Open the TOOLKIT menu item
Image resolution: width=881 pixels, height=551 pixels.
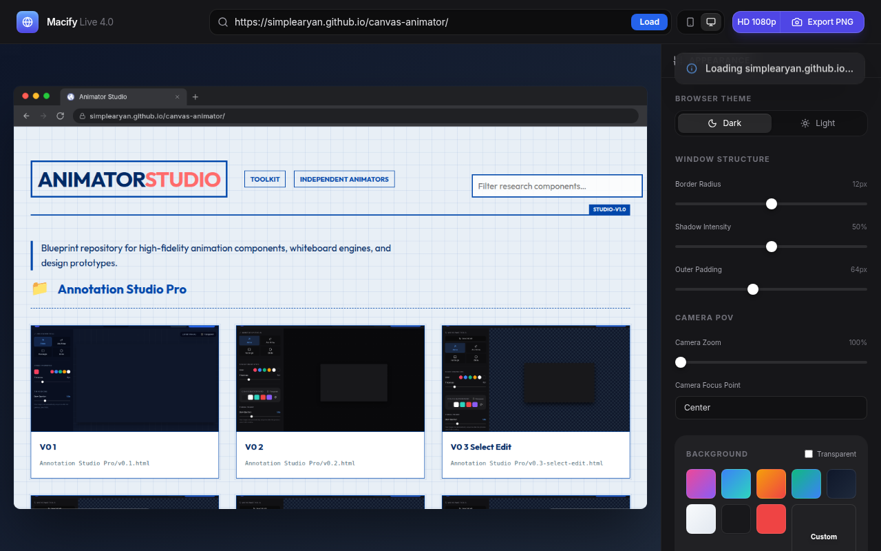point(265,179)
